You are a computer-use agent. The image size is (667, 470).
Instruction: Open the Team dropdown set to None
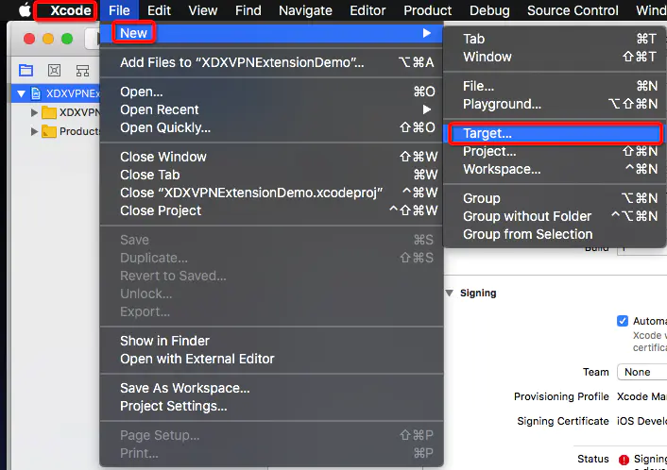point(641,372)
